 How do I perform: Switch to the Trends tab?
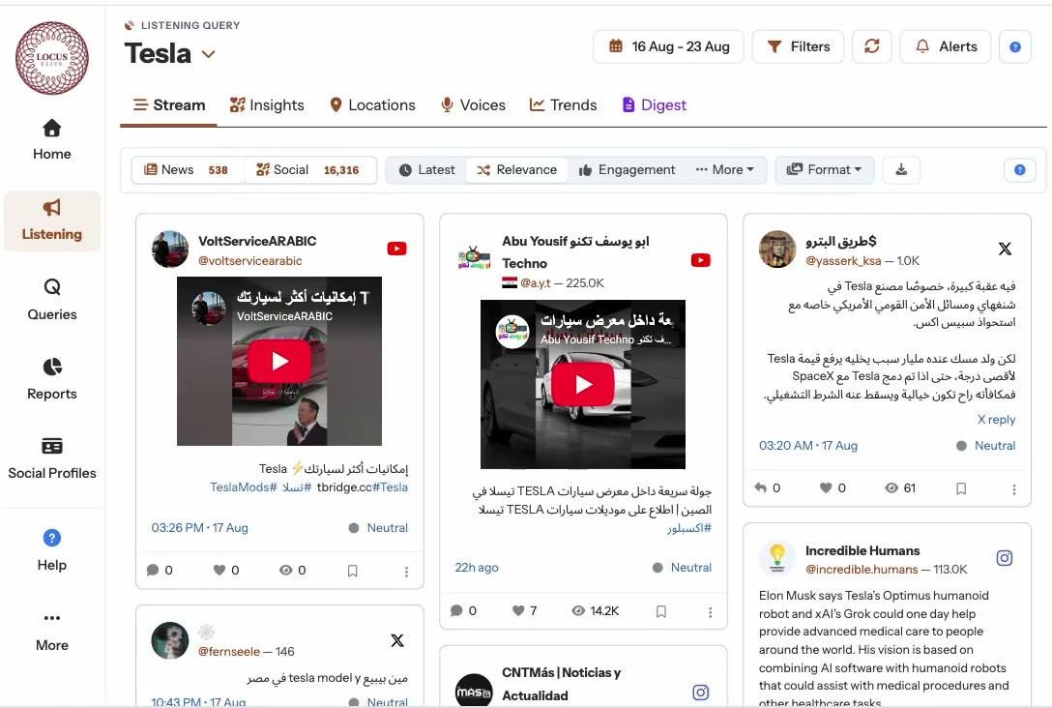563,105
